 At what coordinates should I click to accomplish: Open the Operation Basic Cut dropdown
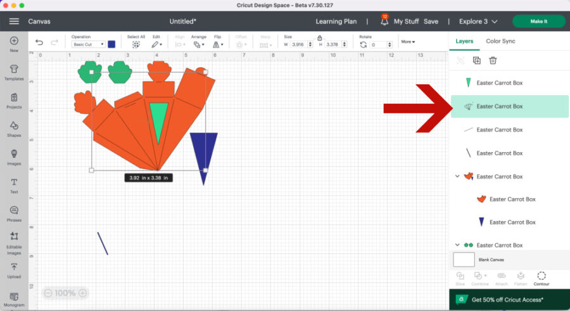(87, 45)
